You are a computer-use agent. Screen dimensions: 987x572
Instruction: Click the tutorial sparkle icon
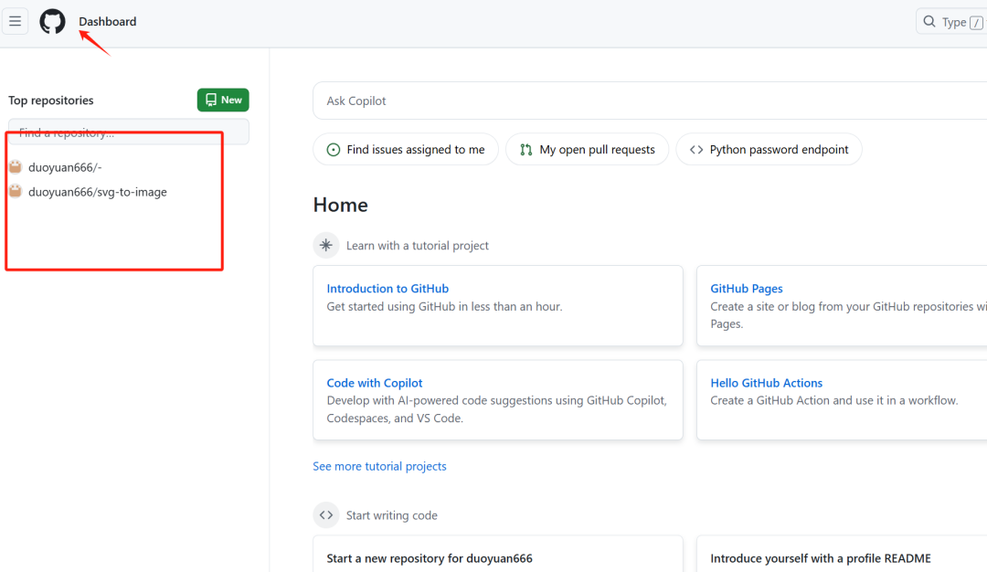[x=326, y=246]
